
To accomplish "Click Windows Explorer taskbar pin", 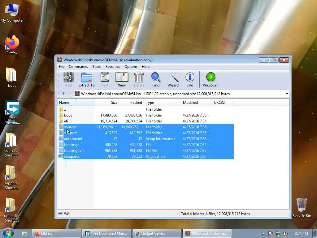I will point(24,233).
